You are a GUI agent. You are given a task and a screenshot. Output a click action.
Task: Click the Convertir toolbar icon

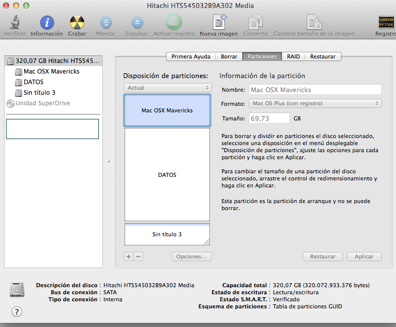[256, 22]
